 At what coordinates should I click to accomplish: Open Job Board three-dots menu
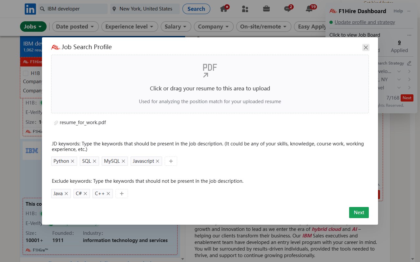pyautogui.click(x=409, y=35)
